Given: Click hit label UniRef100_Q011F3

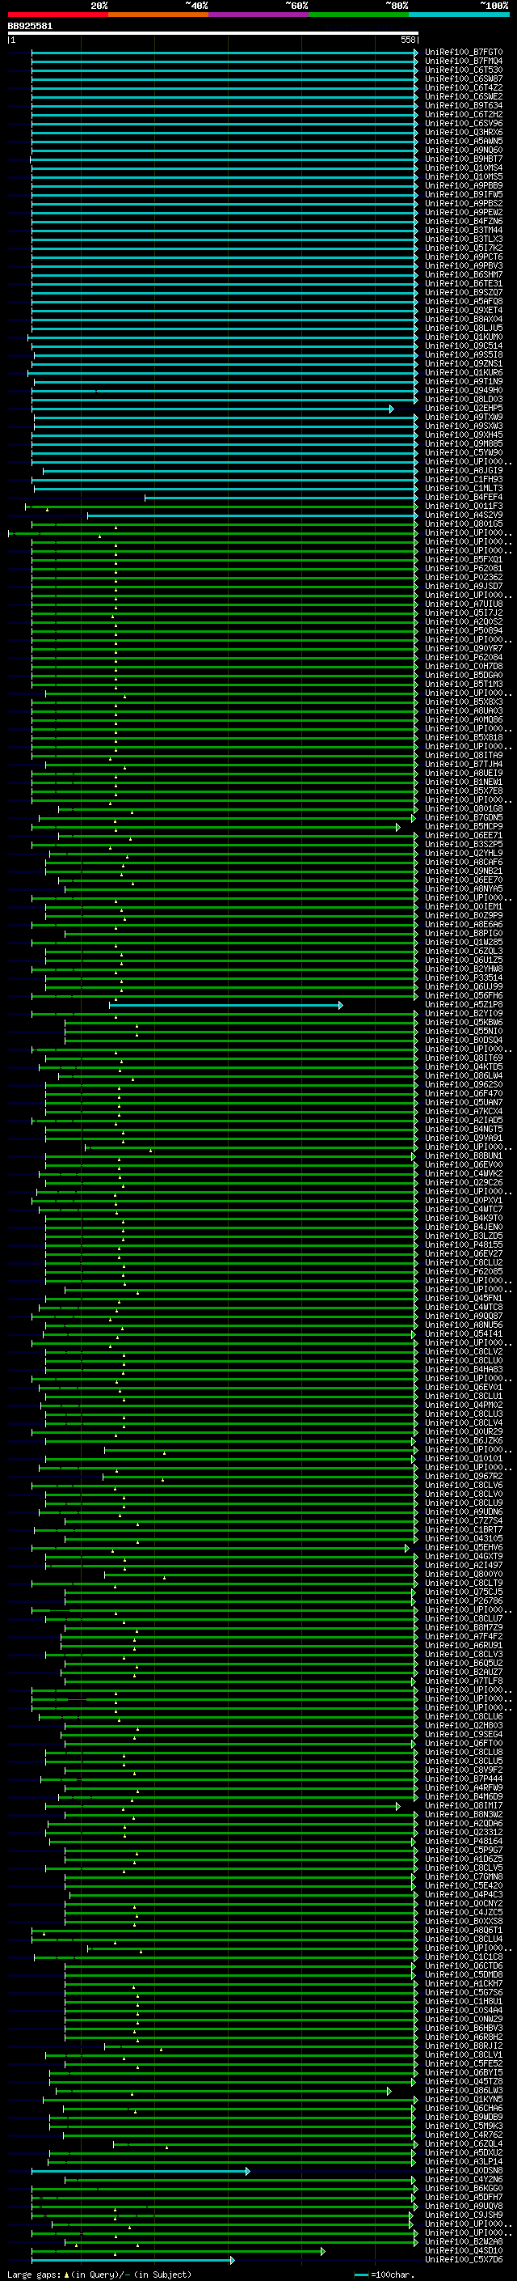Looking at the screenshot, I should [463, 506].
